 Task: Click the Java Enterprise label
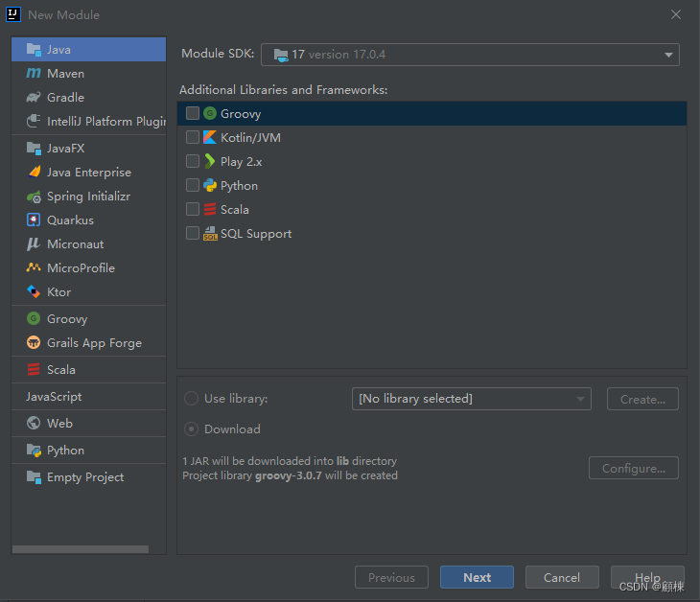click(89, 173)
